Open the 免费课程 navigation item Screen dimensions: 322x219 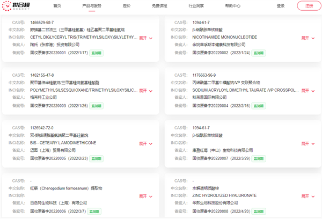click(x=160, y=6)
